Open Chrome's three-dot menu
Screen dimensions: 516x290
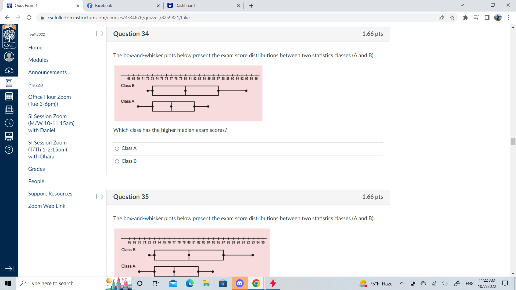pyautogui.click(x=509, y=17)
